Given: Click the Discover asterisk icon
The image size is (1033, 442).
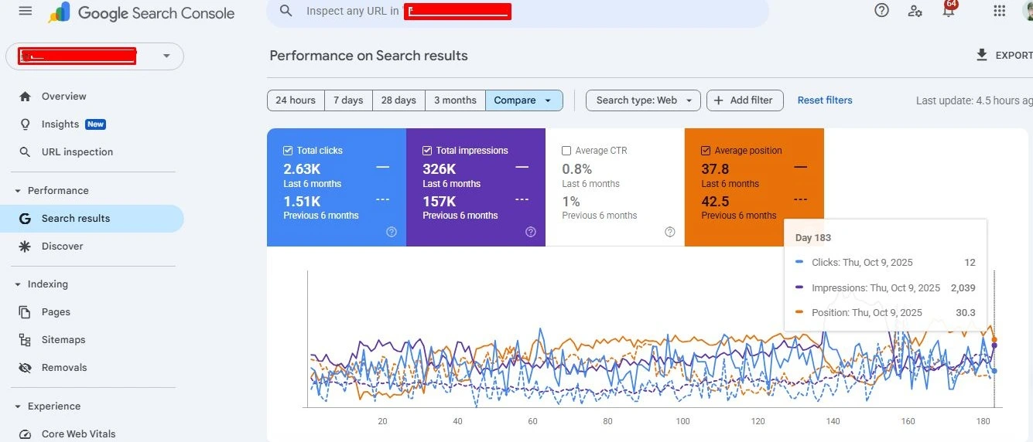Looking at the screenshot, I should (26, 246).
